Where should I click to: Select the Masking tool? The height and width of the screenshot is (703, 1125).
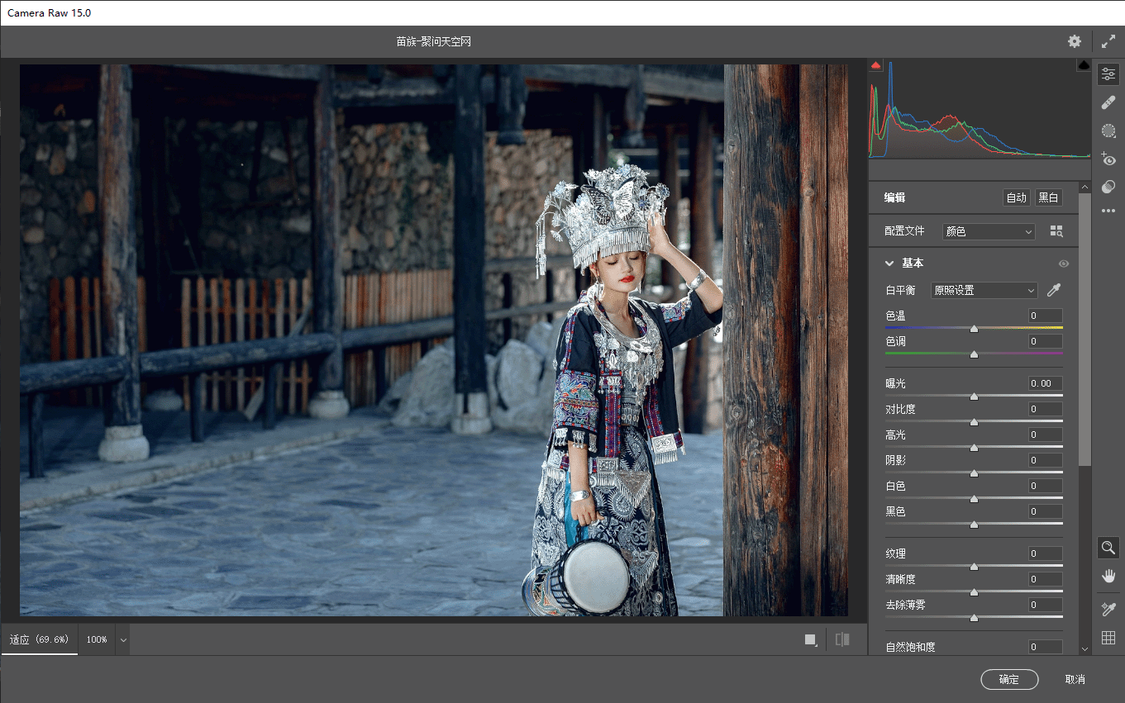1108,130
